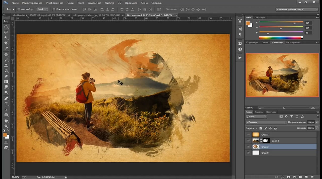This screenshot has width=322, height=179.
Task: Select the Zoom tool in the toolbox
Action: click(x=6, y=126)
